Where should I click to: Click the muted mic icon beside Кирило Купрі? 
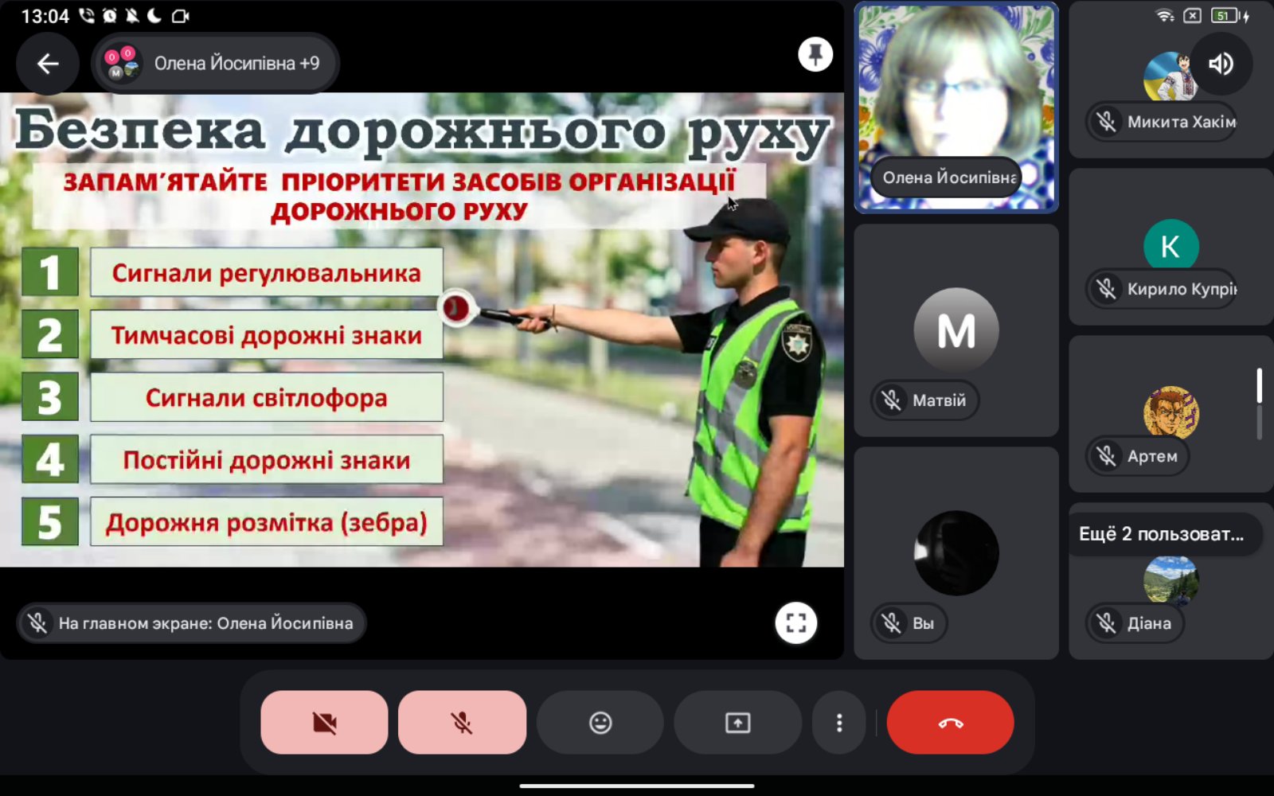coord(1106,288)
